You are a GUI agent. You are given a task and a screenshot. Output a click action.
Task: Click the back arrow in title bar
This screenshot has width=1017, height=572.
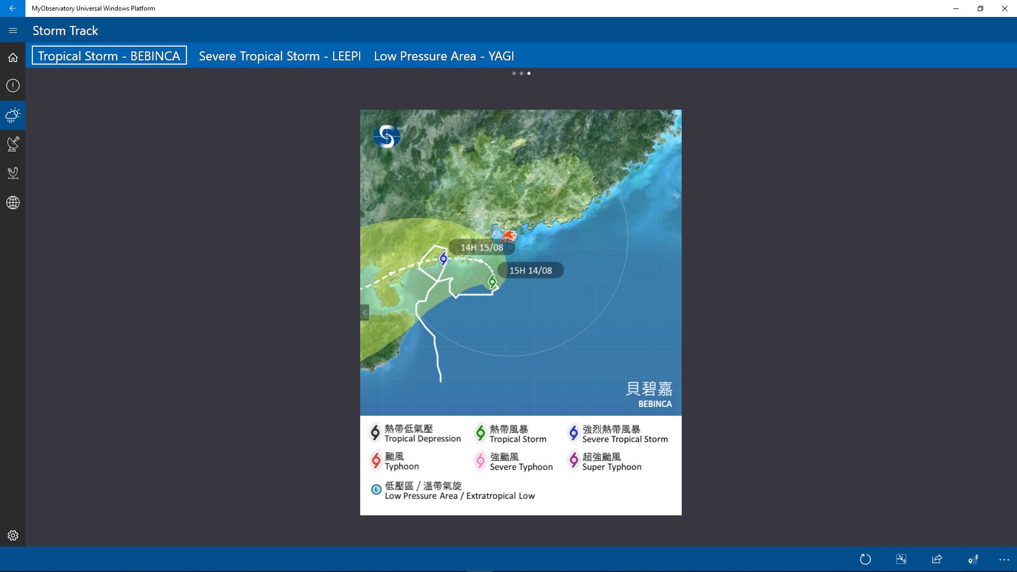click(x=13, y=8)
